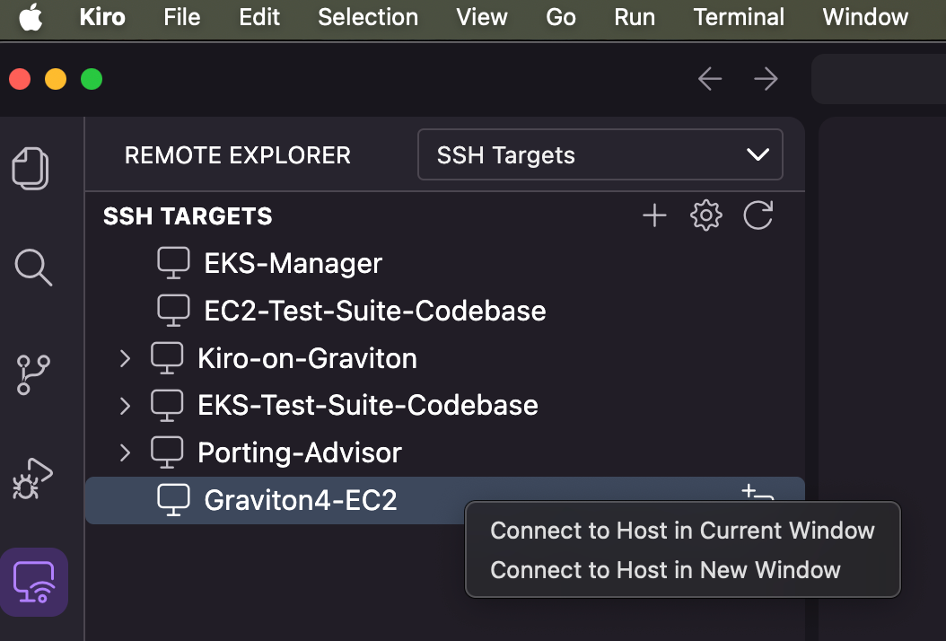This screenshot has width=946, height=641.
Task: Select the EC2-Test-Suite-Codebase target
Action: tap(374, 311)
